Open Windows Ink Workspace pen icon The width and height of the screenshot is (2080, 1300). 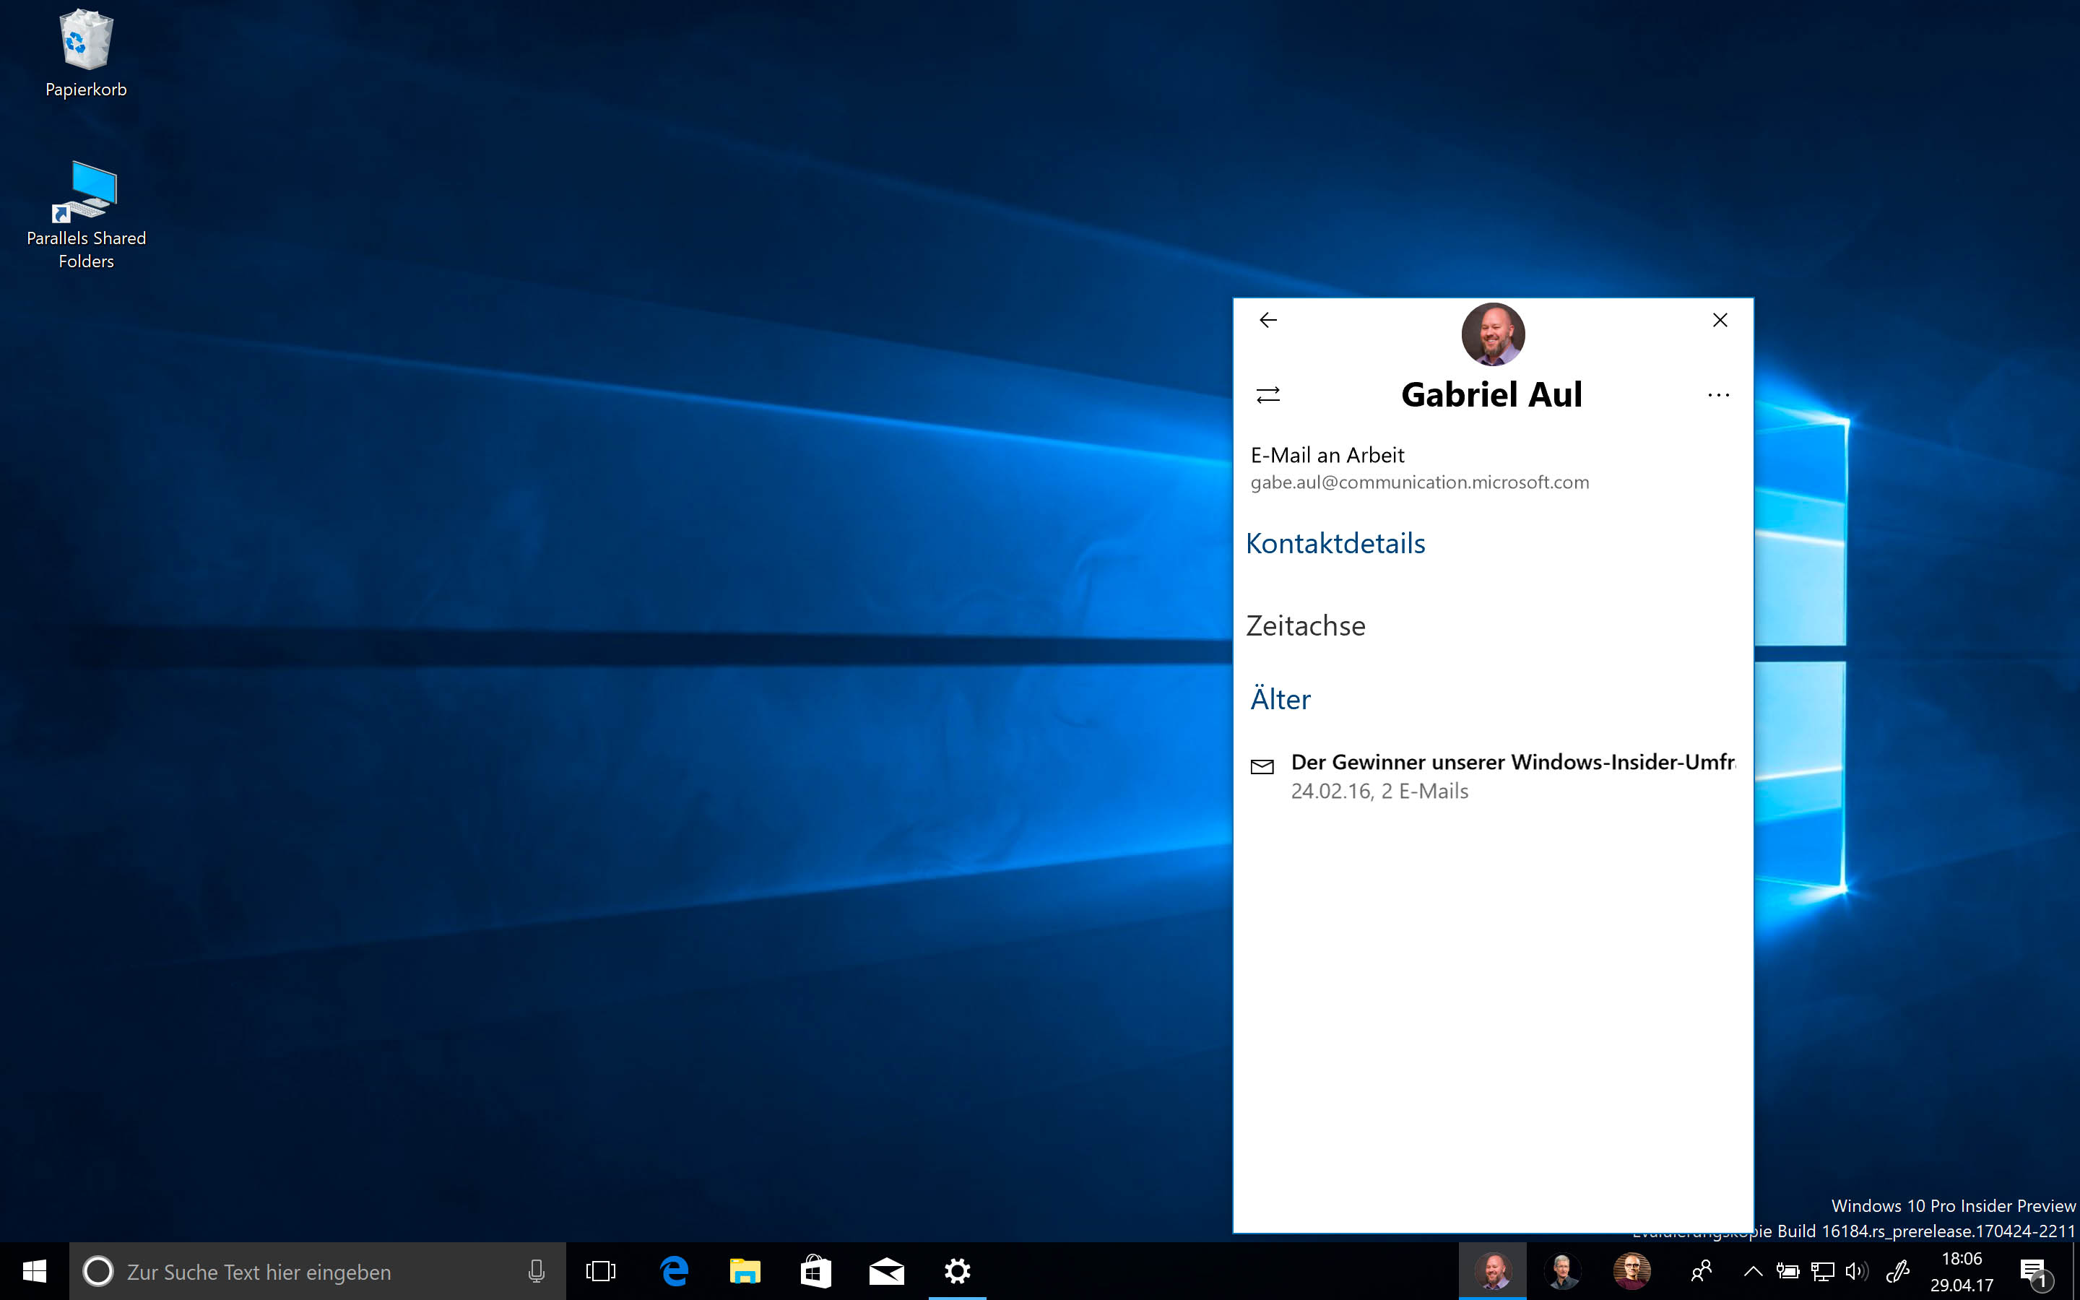1898,1272
